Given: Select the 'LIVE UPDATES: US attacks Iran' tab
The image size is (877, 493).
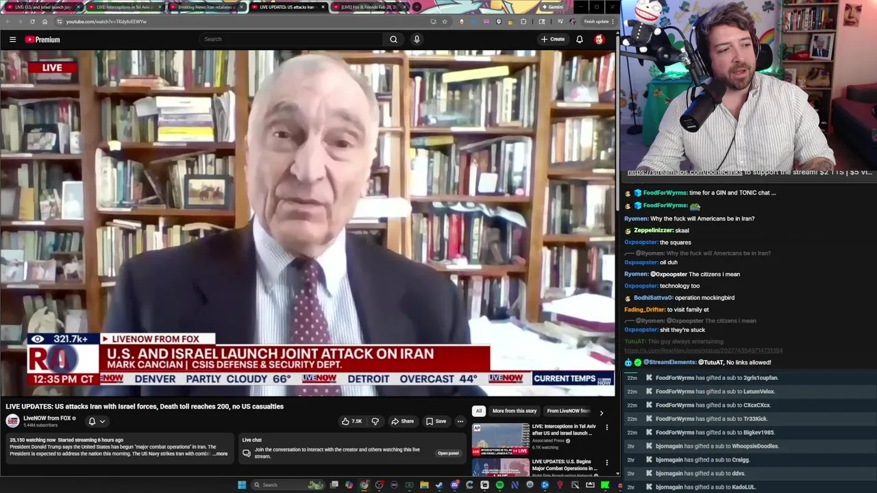Looking at the screenshot, I should [x=286, y=7].
